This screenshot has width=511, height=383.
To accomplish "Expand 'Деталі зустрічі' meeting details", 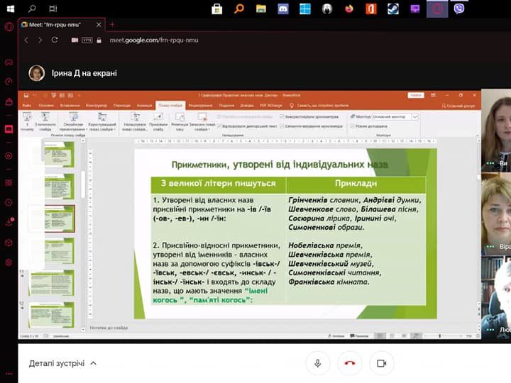I will pos(62,363).
